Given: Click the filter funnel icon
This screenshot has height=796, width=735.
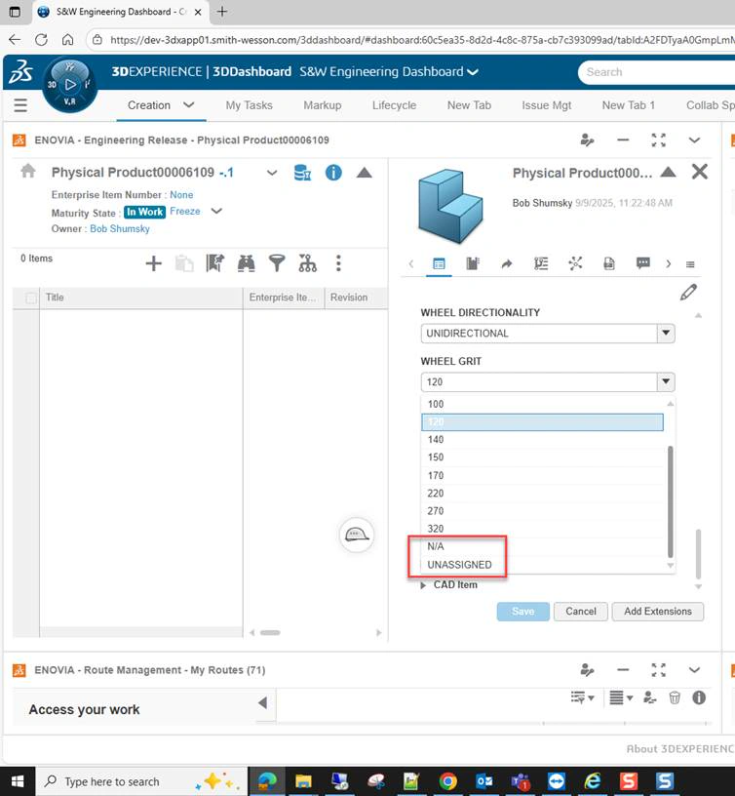Looking at the screenshot, I should (x=277, y=263).
